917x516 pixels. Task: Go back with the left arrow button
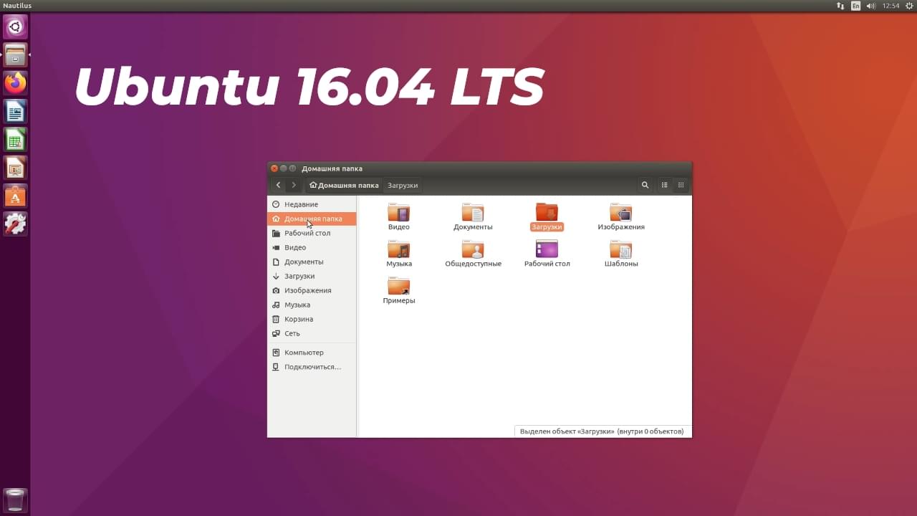click(278, 185)
